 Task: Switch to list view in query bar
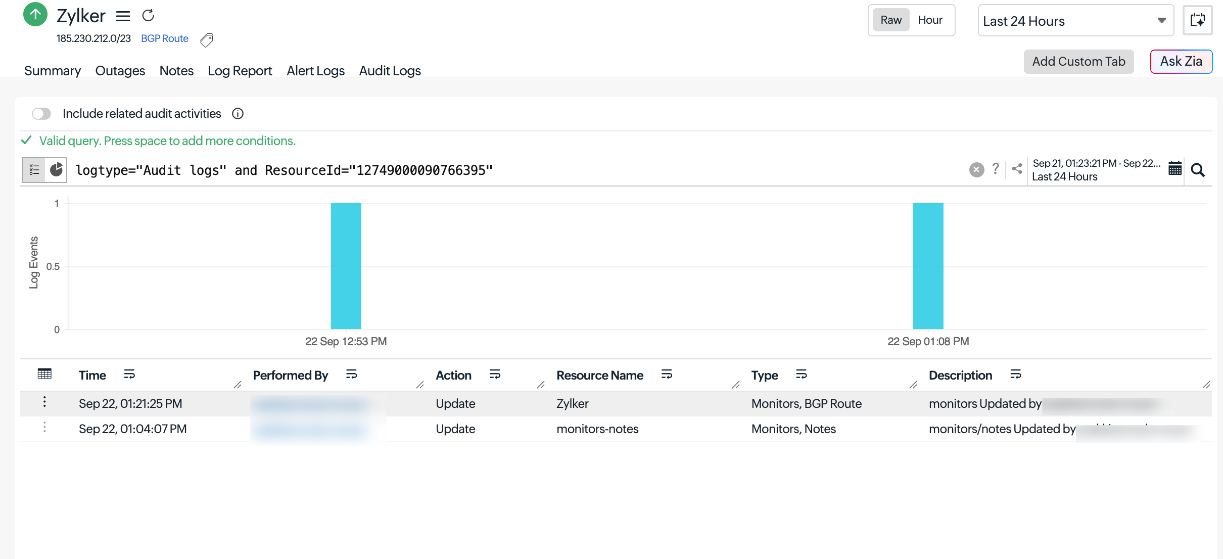[x=34, y=170]
